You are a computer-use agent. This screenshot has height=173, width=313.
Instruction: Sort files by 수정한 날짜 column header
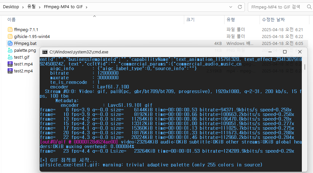coord(273,20)
